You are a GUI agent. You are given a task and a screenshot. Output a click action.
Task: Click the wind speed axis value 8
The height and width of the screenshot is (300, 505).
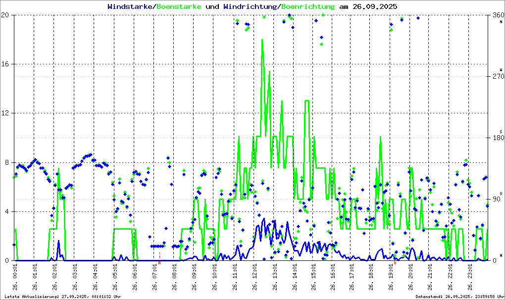[7, 162]
